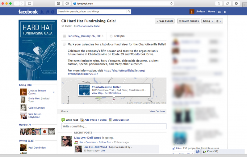Click calendar icon next to event date
Viewport: 247px width, 157px height.
65,36
